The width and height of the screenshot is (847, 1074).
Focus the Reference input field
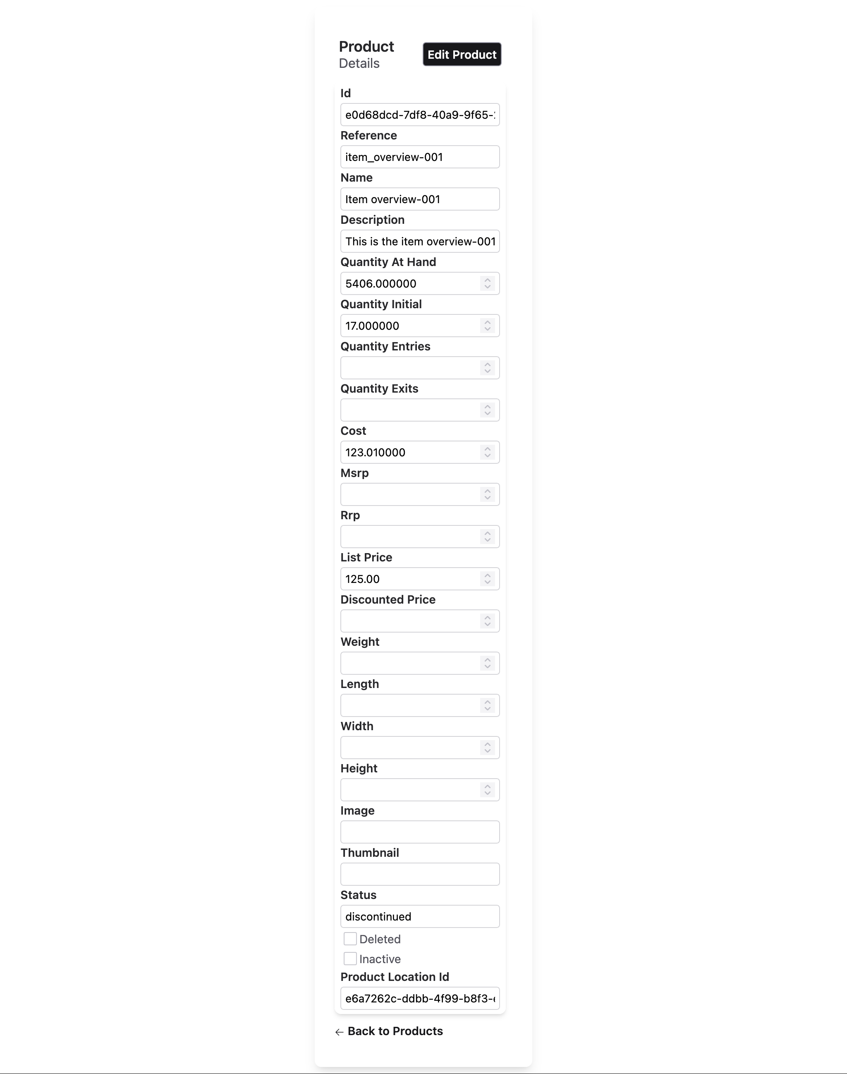click(419, 157)
